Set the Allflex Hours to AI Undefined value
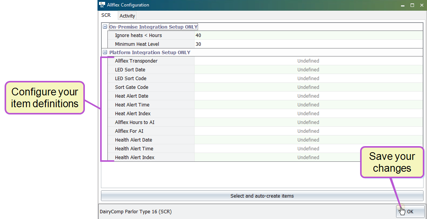This screenshot has width=427, height=219. (309, 122)
